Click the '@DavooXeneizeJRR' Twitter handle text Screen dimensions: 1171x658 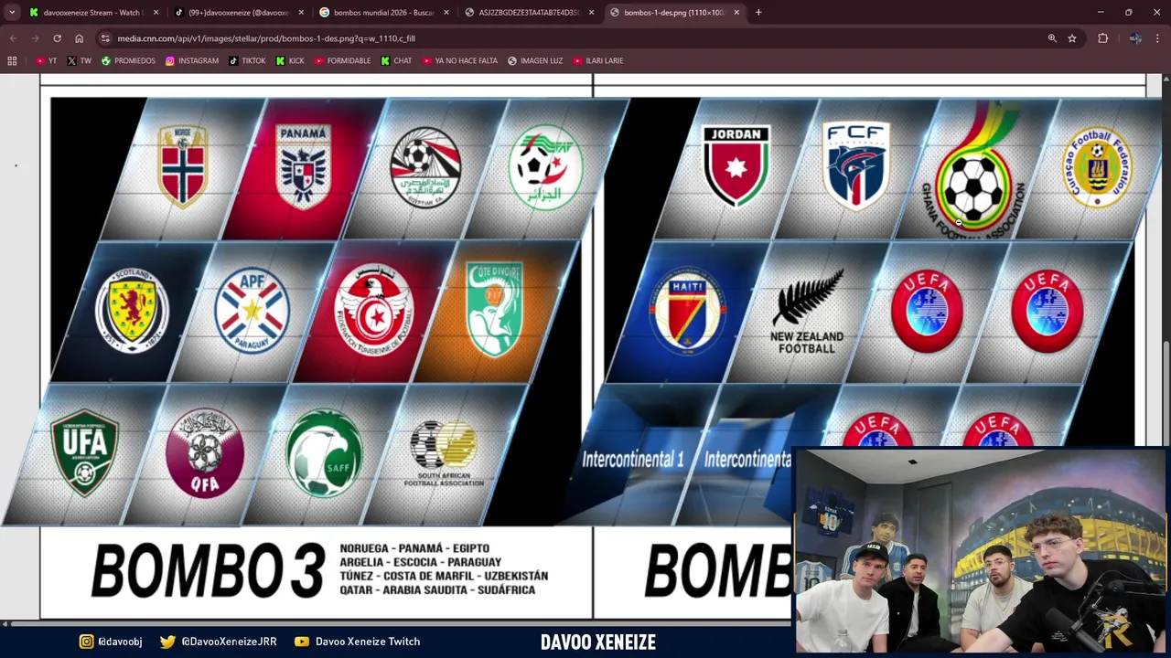tap(229, 642)
